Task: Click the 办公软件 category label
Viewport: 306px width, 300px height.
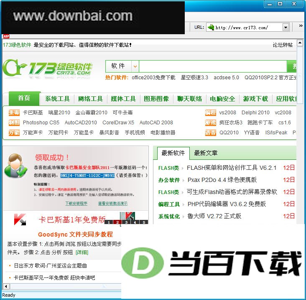Action: (169, 180)
